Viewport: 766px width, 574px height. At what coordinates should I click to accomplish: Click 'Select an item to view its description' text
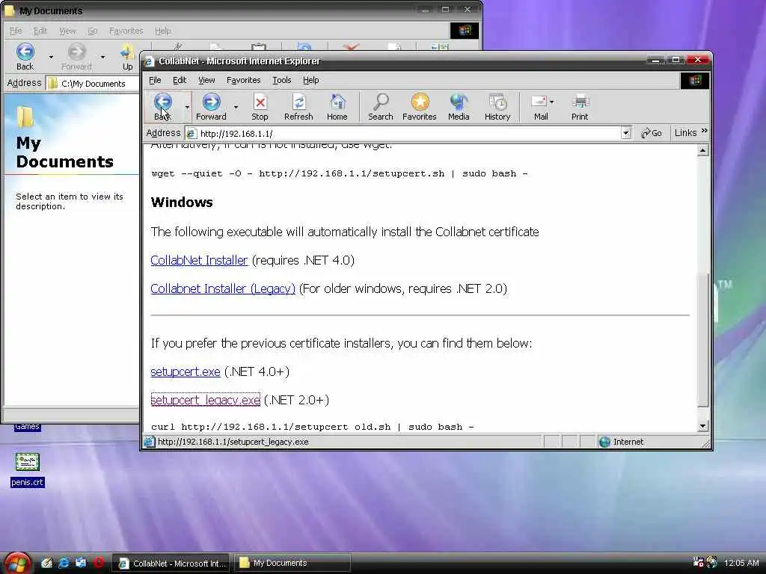point(70,201)
